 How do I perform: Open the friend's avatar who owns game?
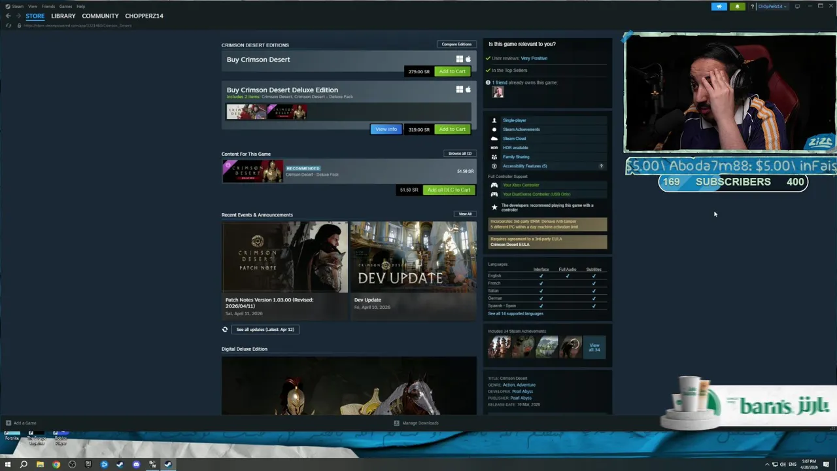coord(498,92)
